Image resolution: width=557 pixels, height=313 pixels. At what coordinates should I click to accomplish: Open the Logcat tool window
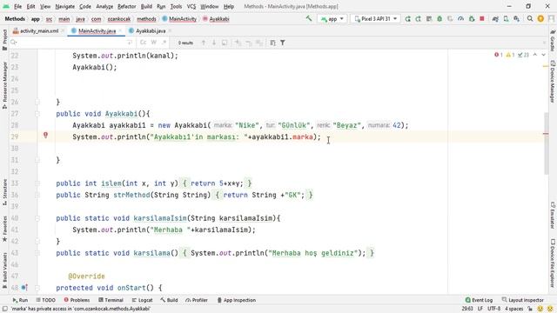(142, 300)
